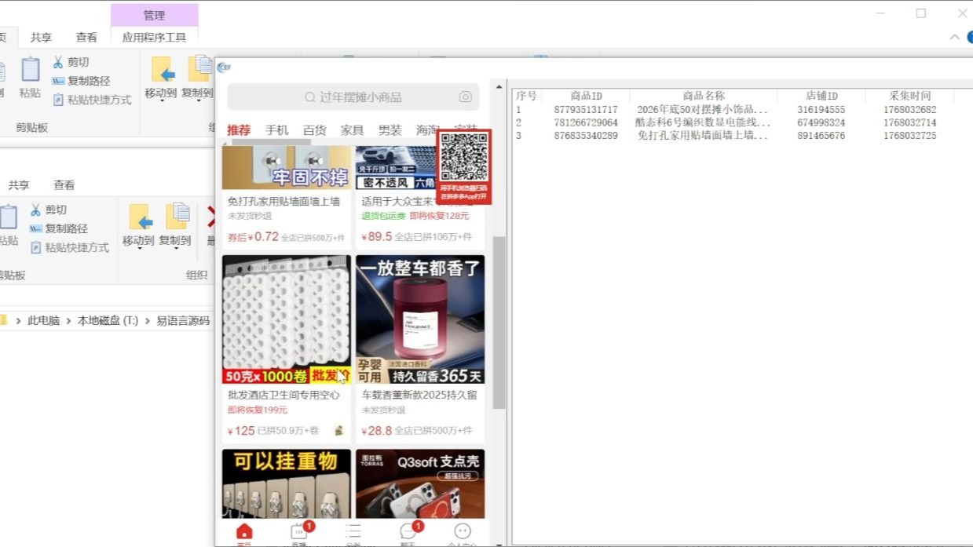Click the 剪切 scissors button in top ribbon

tap(71, 62)
